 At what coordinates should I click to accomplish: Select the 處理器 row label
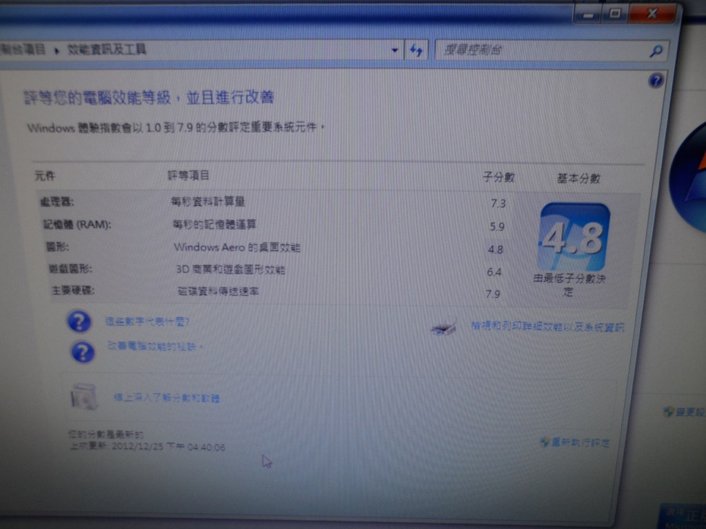[57, 202]
